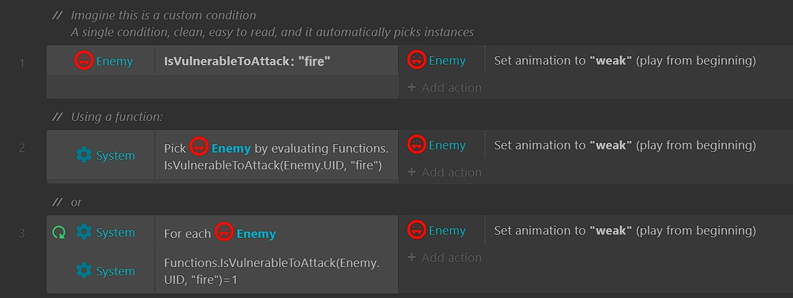Add action to event 3
This screenshot has width=793, height=298.
pos(445,257)
